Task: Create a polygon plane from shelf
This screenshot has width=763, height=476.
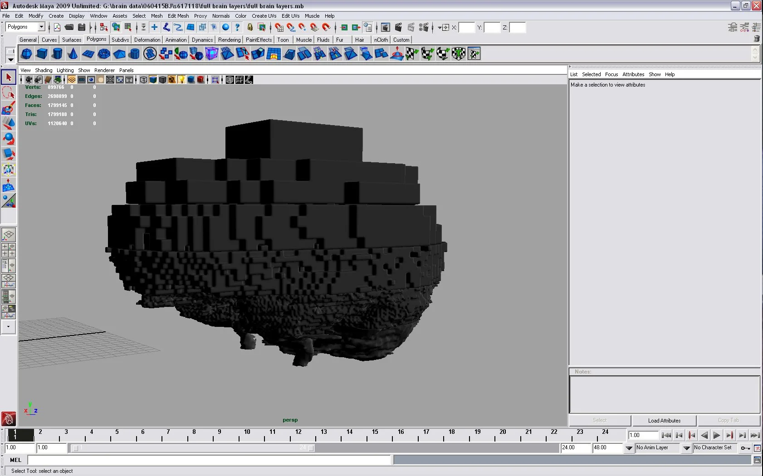Action: [x=88, y=54]
